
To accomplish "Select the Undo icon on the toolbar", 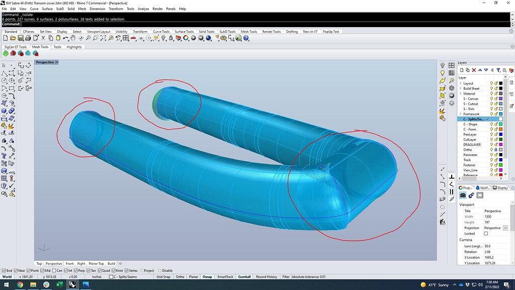I will point(65,38).
